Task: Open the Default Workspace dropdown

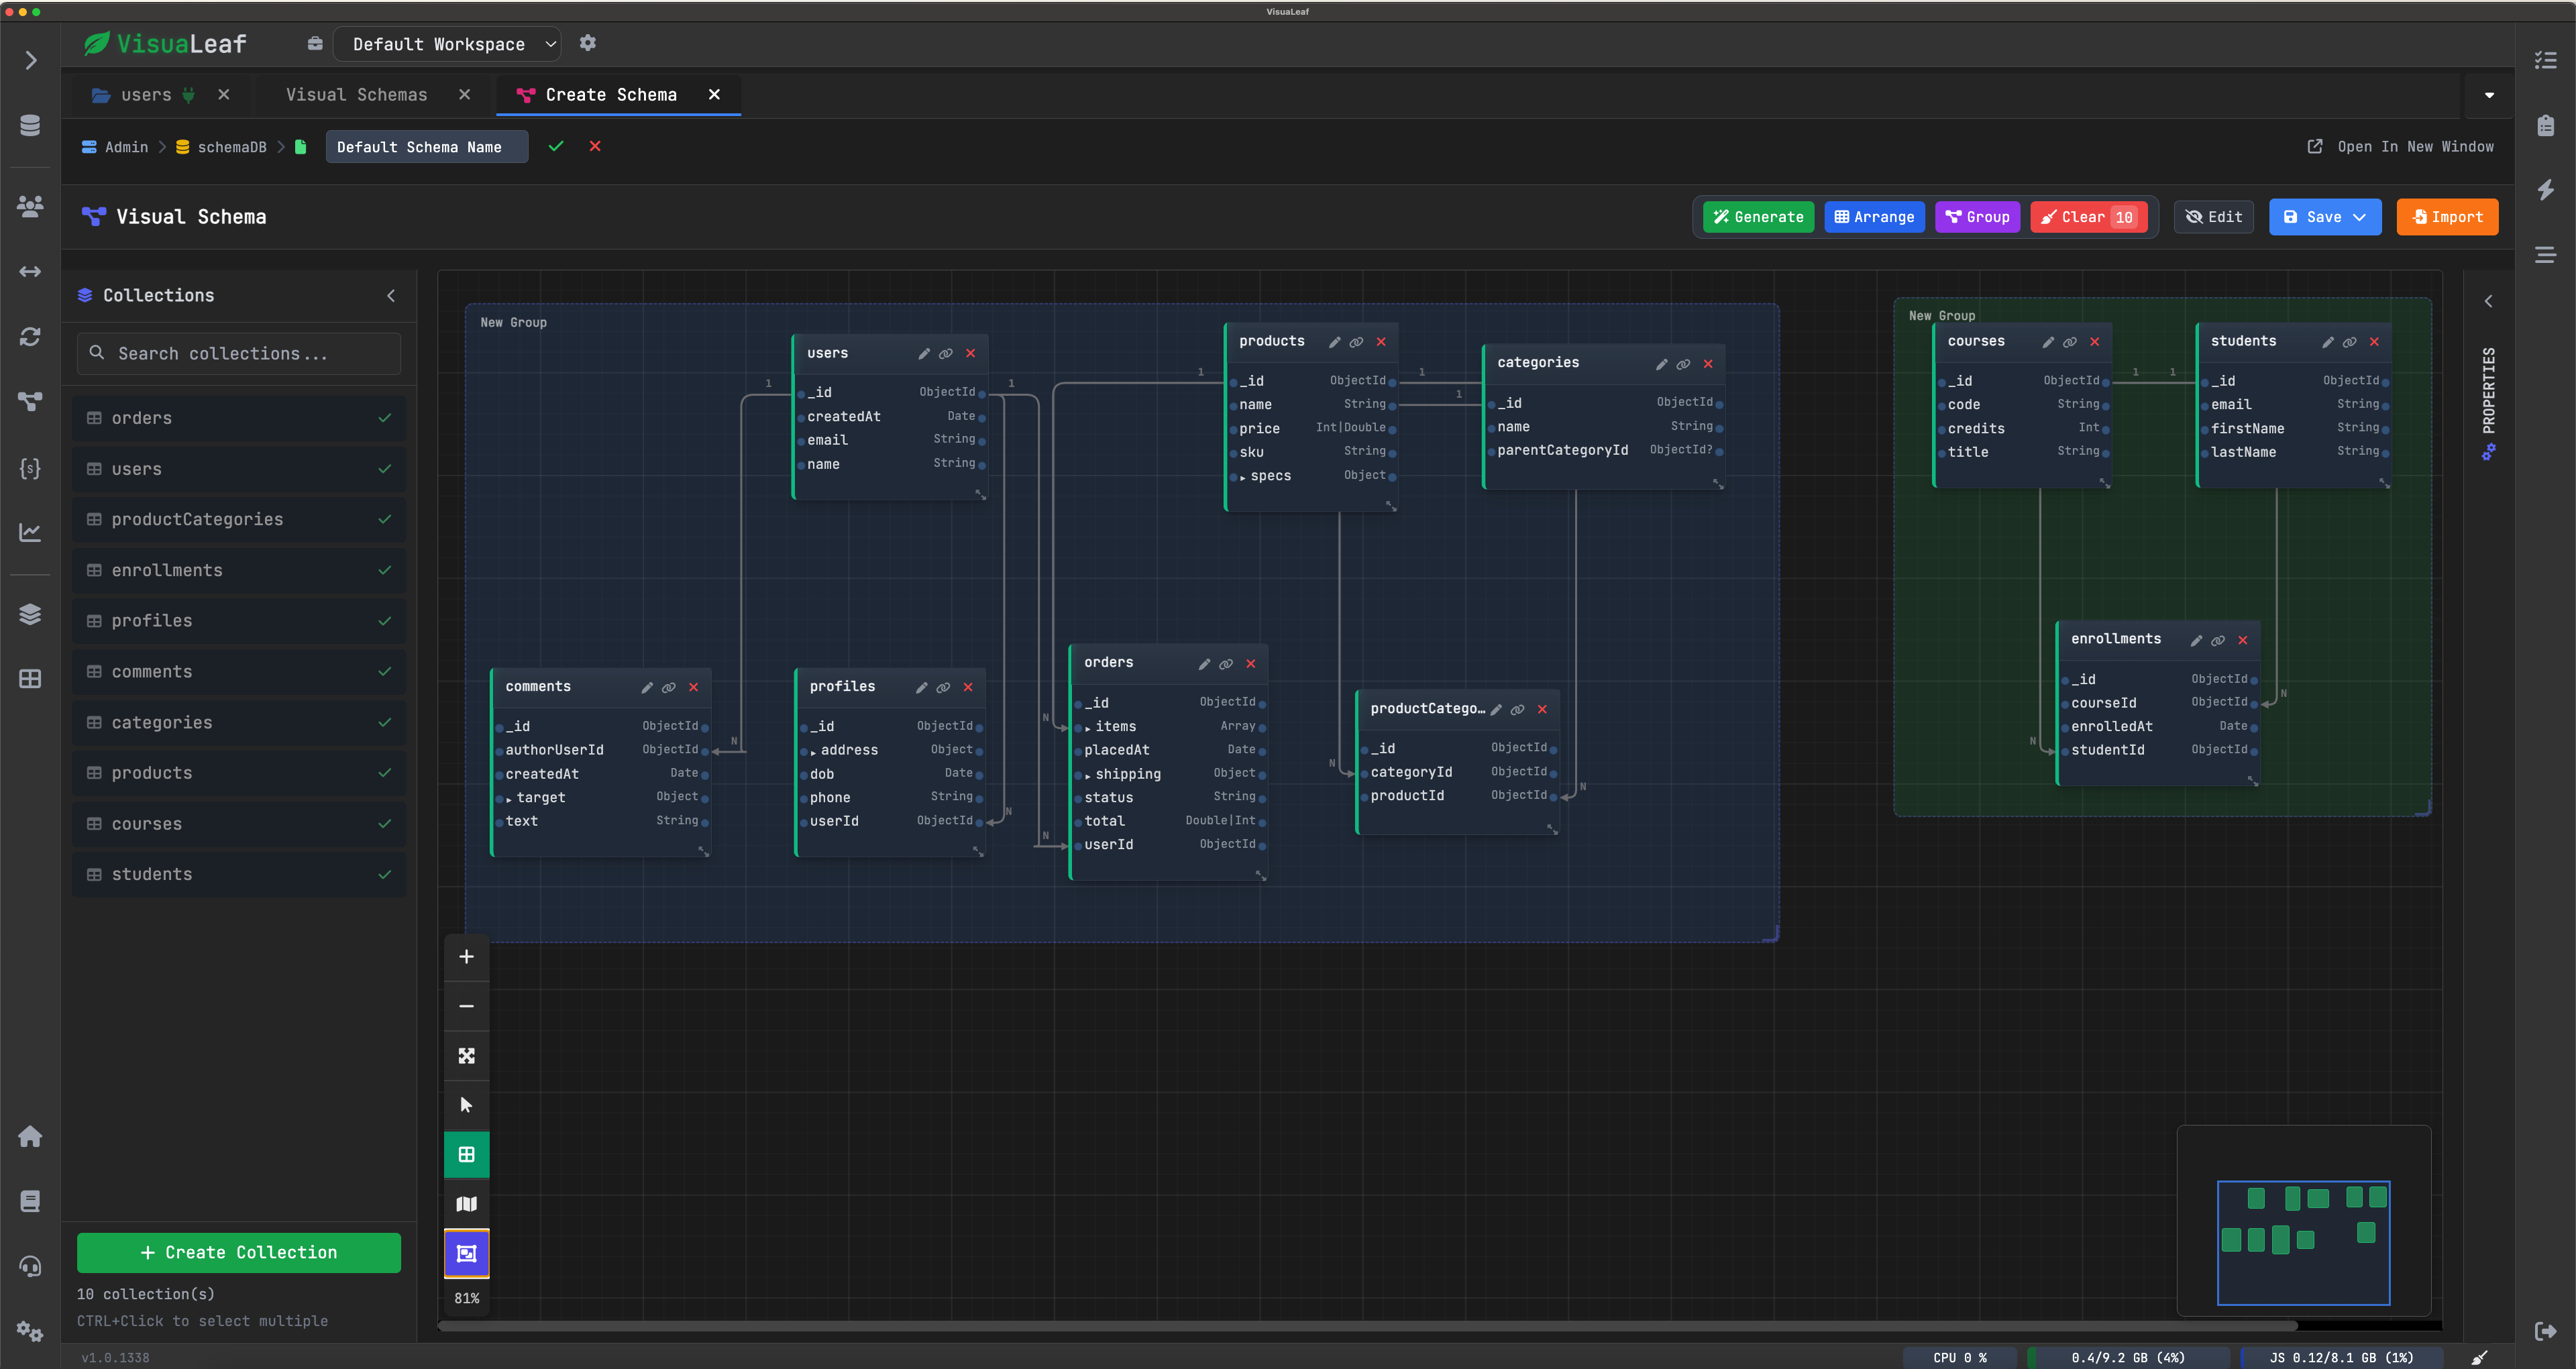Action: point(446,44)
